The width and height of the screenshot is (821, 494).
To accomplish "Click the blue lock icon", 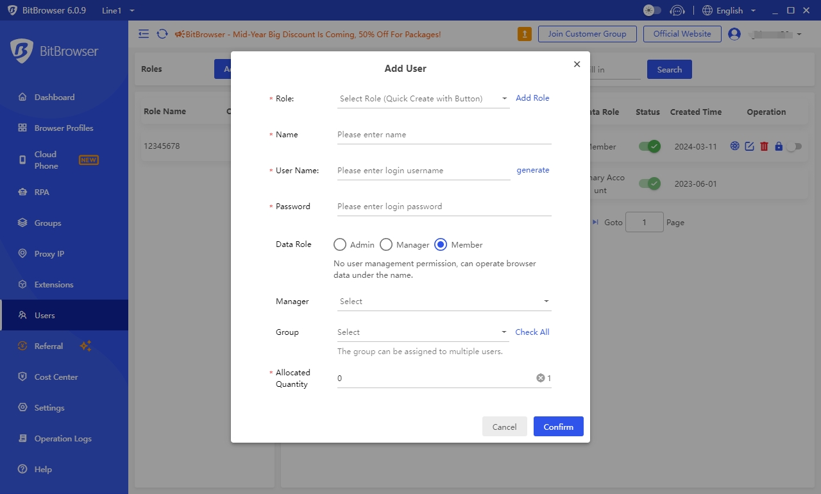I will (779, 146).
